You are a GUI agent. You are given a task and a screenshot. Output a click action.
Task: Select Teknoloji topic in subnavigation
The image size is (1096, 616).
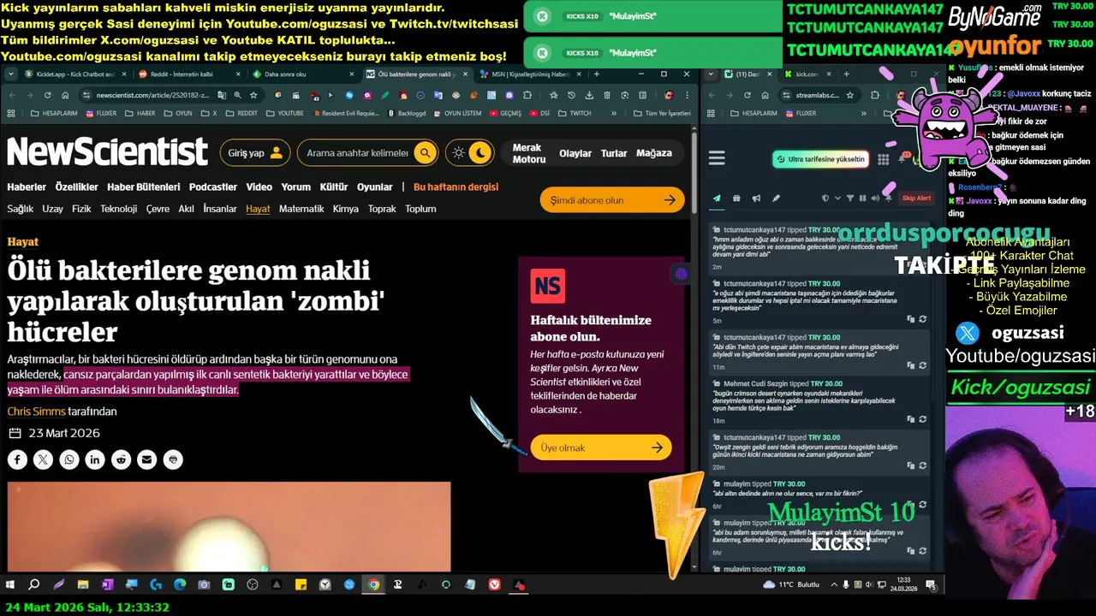coord(118,209)
